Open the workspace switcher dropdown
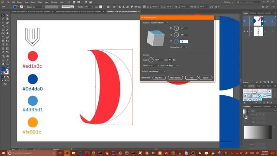The image size is (277, 156). coord(228,2)
